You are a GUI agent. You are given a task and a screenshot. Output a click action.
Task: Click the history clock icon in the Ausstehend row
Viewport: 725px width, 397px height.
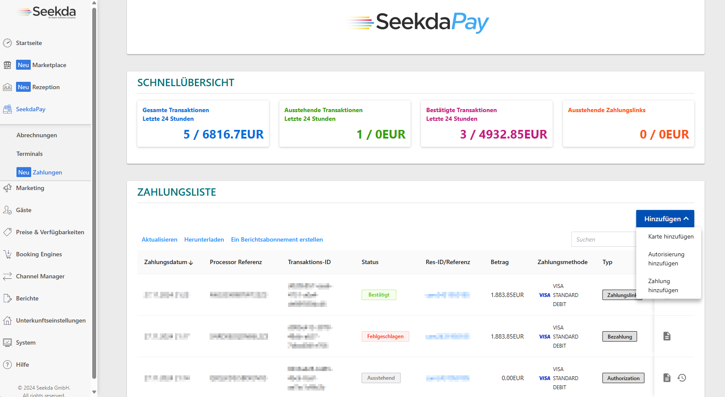[682, 378]
